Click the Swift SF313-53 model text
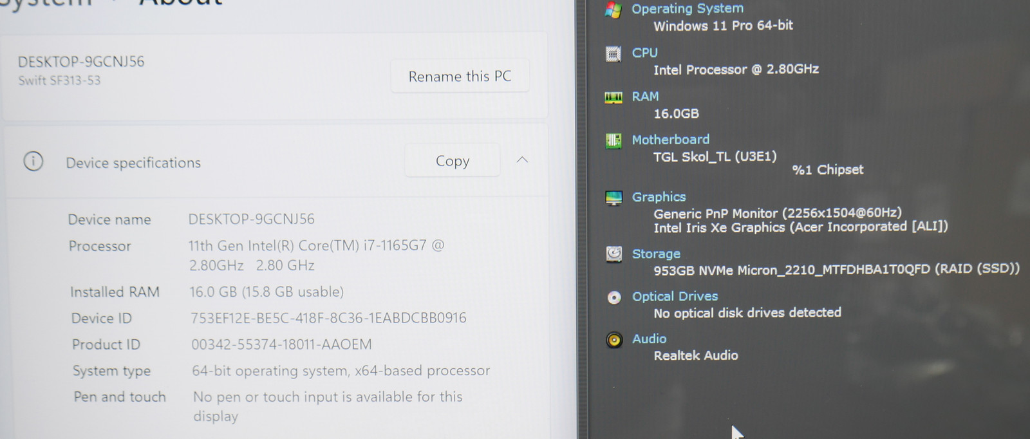Image resolution: width=1030 pixels, height=439 pixels. click(x=59, y=80)
